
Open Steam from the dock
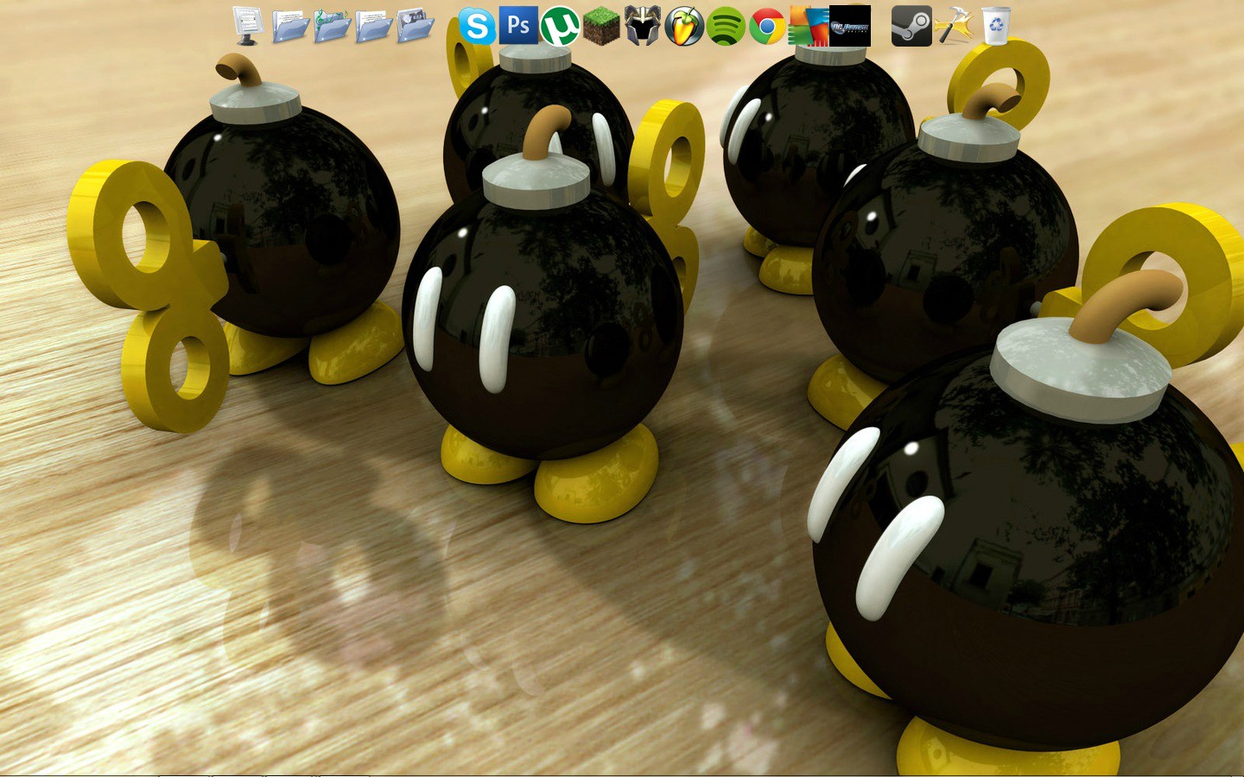click(x=911, y=26)
